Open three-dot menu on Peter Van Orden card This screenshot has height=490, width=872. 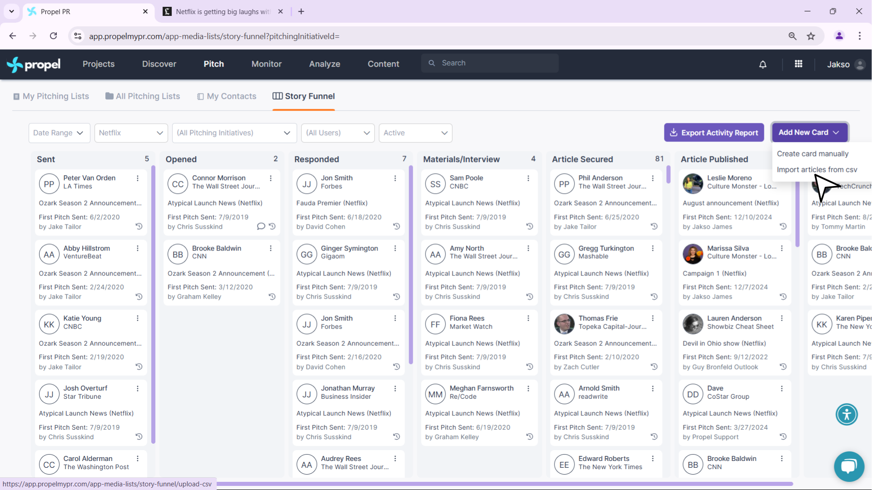coord(138,178)
